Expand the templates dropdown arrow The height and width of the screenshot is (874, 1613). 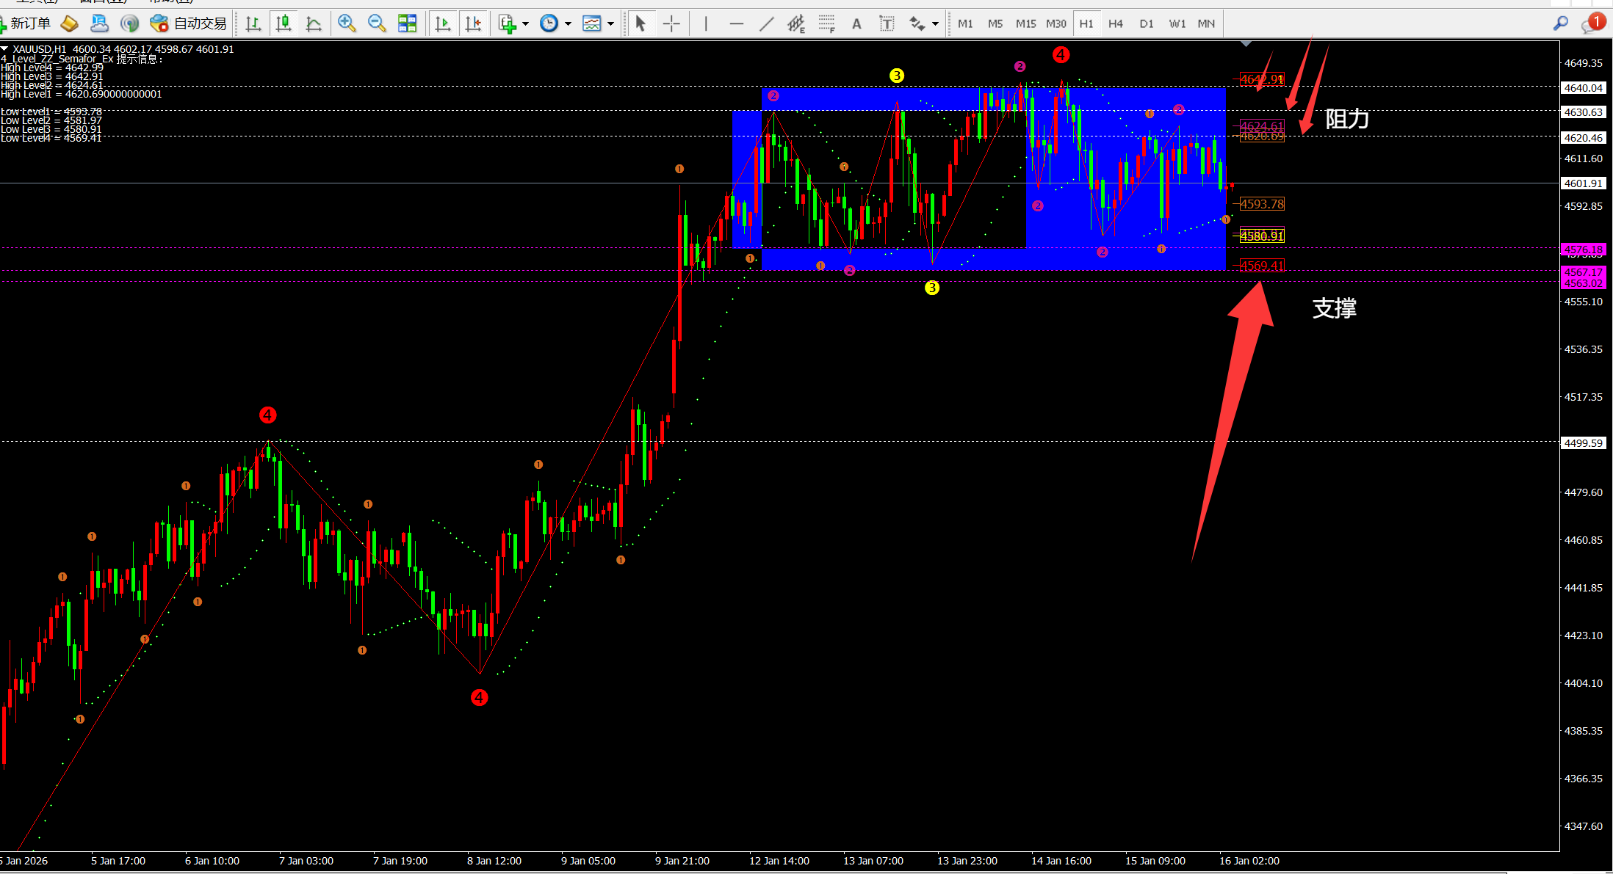tap(610, 23)
